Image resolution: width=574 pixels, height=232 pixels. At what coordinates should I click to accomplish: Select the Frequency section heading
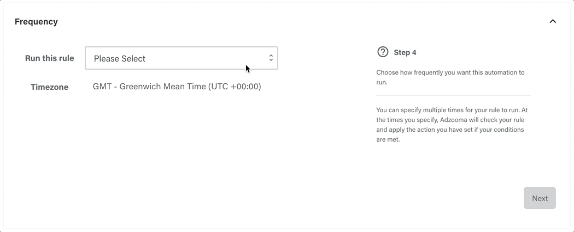36,22
